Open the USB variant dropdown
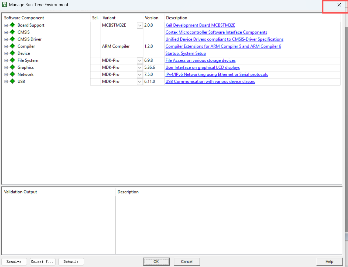Screen dimensions: 348x267 coord(140,82)
